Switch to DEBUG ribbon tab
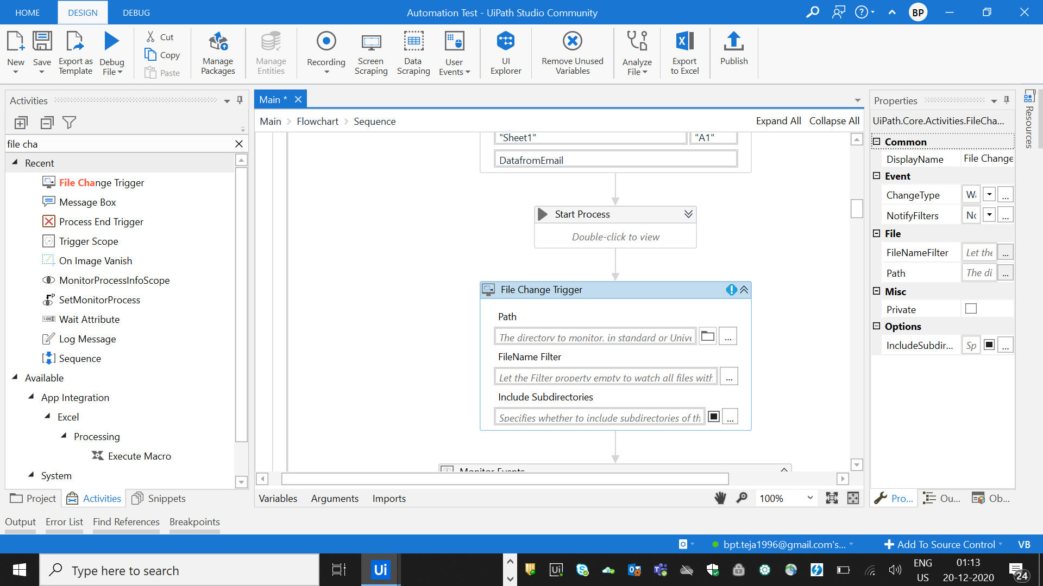 point(136,12)
